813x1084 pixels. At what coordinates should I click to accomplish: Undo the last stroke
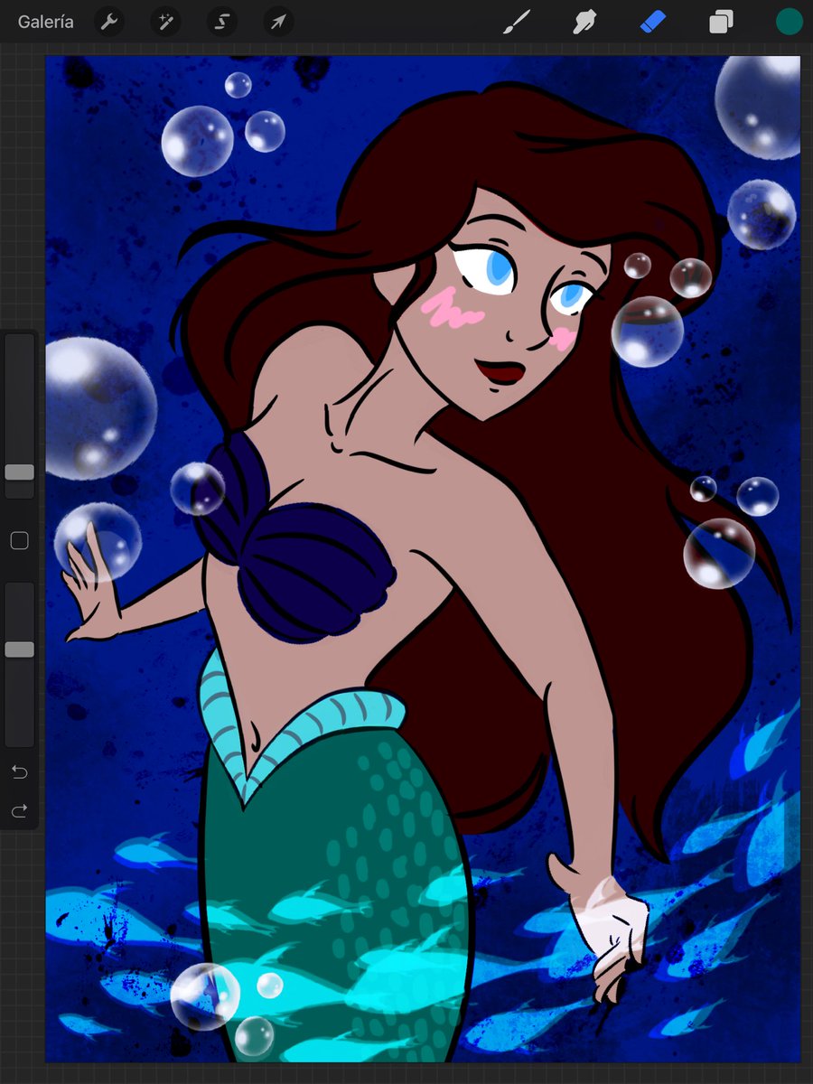[x=19, y=772]
